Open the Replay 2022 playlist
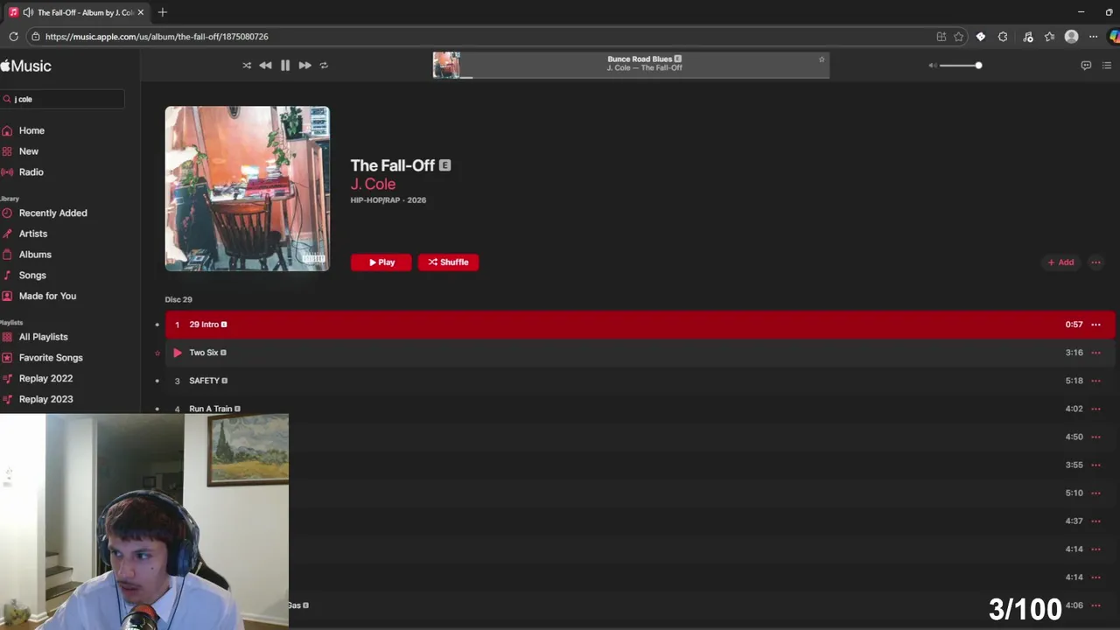Screen dimensions: 1120x630 (x=45, y=379)
